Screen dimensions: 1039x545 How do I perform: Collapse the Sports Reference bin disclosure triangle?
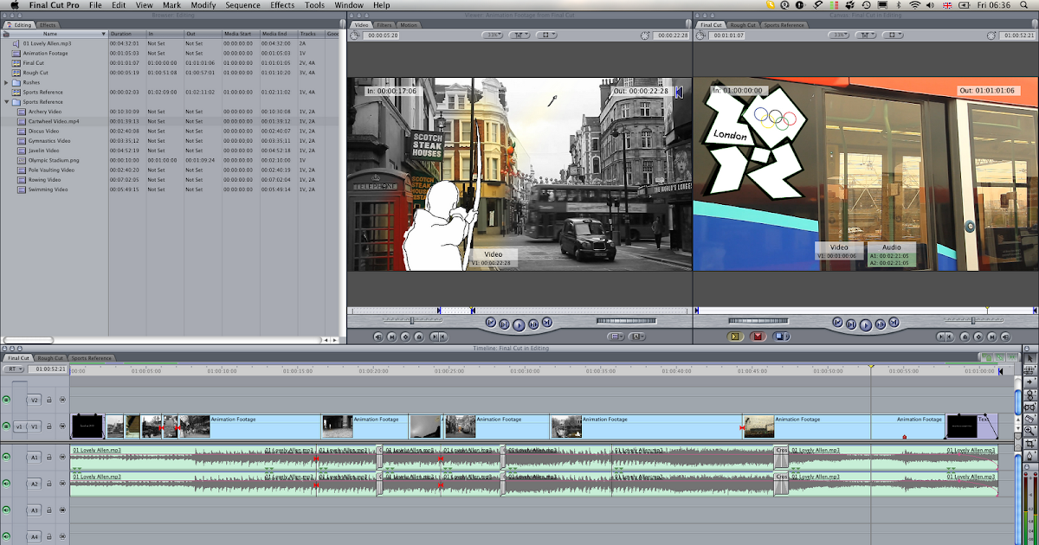pos(7,101)
